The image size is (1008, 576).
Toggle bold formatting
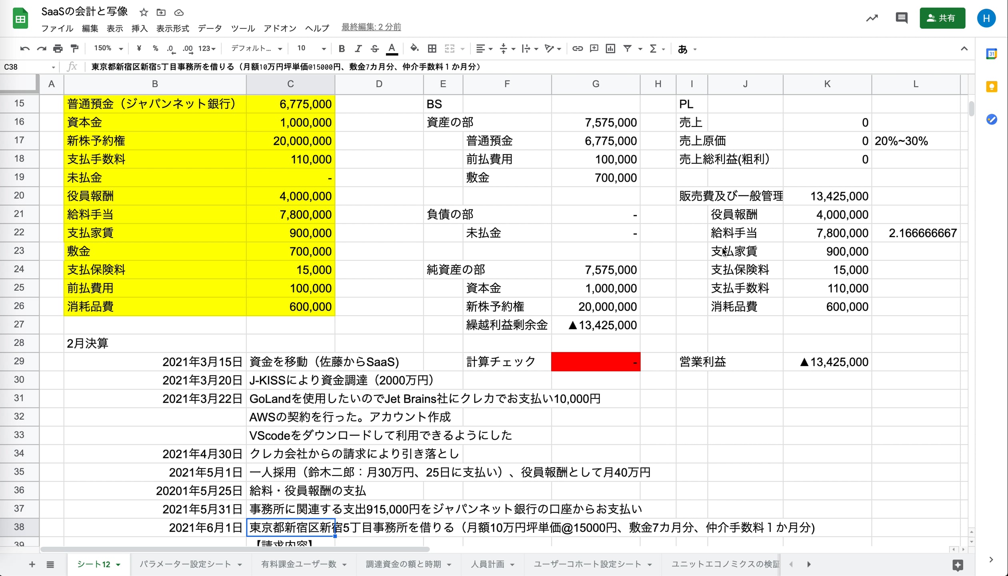(341, 48)
